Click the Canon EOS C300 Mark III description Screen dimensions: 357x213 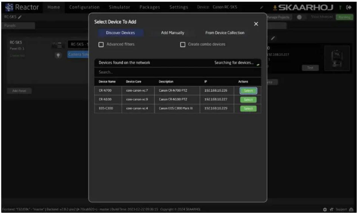point(175,108)
